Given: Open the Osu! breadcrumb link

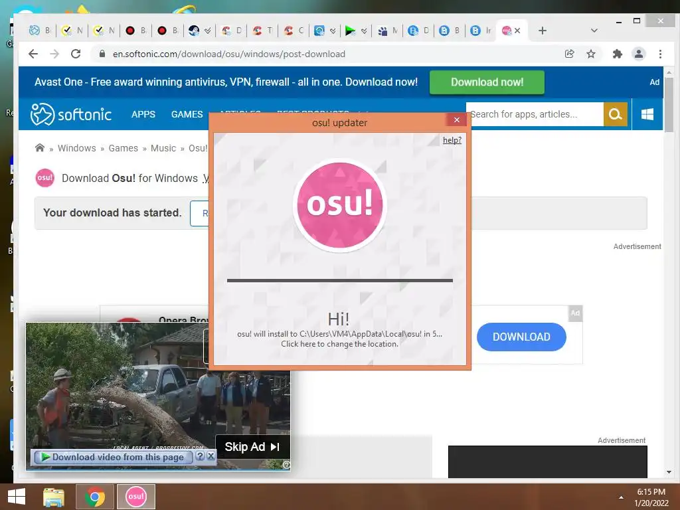Looking at the screenshot, I should (198, 148).
